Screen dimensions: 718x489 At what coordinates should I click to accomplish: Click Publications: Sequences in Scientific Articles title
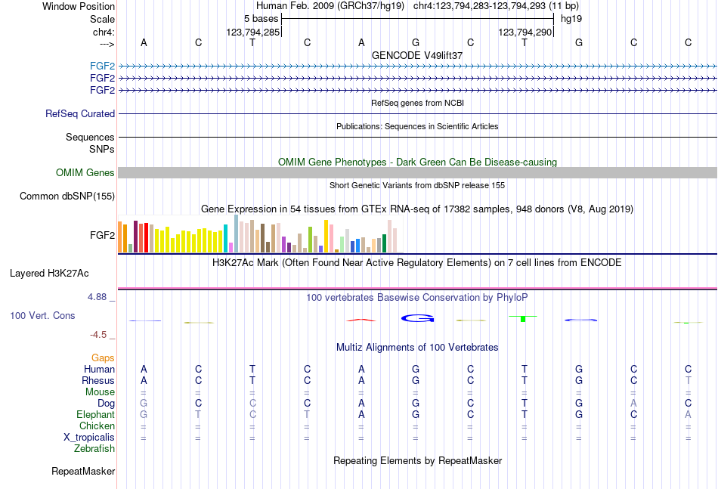417,126
